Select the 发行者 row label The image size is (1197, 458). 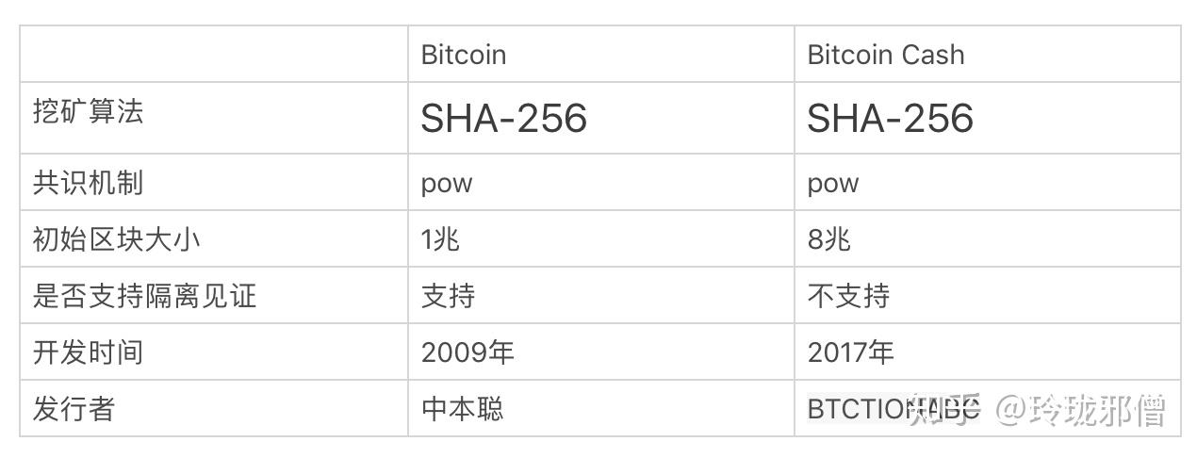tap(74, 409)
